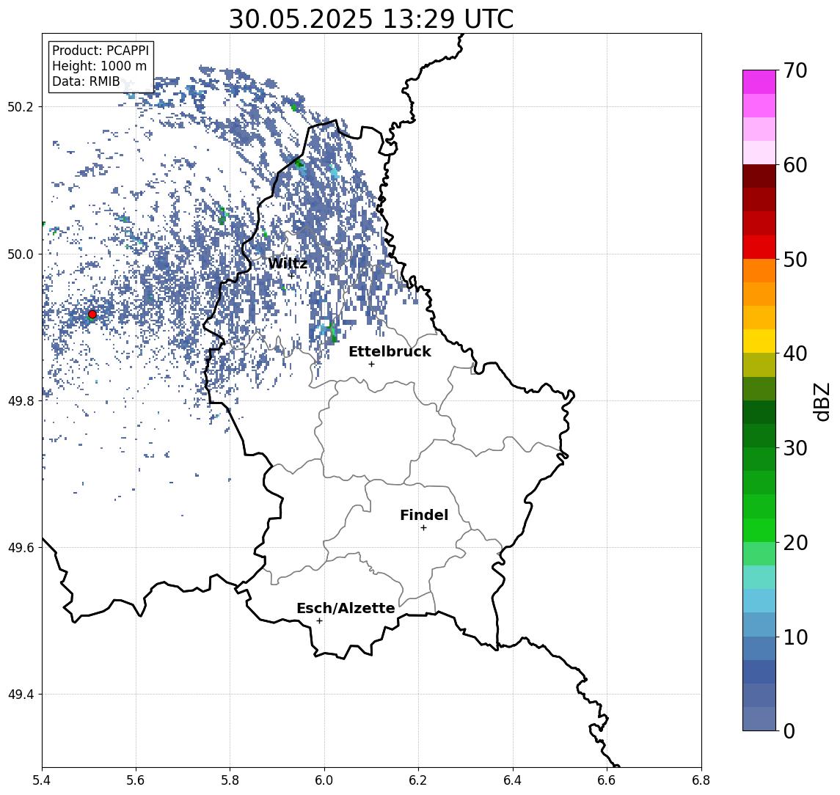The height and width of the screenshot is (795, 840).
Task: Click the colorbar tick label 40
Action: [x=795, y=353]
